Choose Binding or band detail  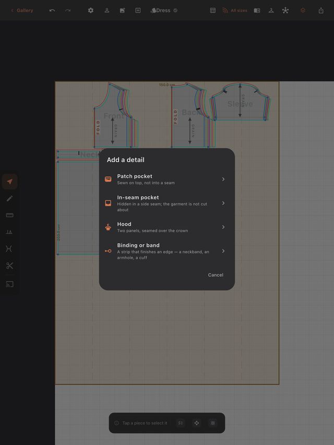[x=166, y=251]
